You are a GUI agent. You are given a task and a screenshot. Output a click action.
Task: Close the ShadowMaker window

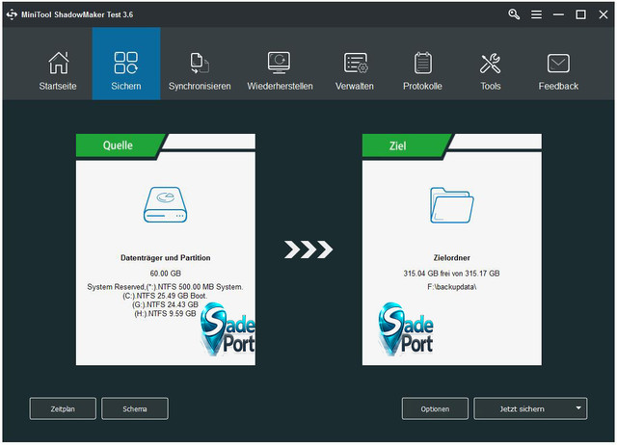[604, 14]
